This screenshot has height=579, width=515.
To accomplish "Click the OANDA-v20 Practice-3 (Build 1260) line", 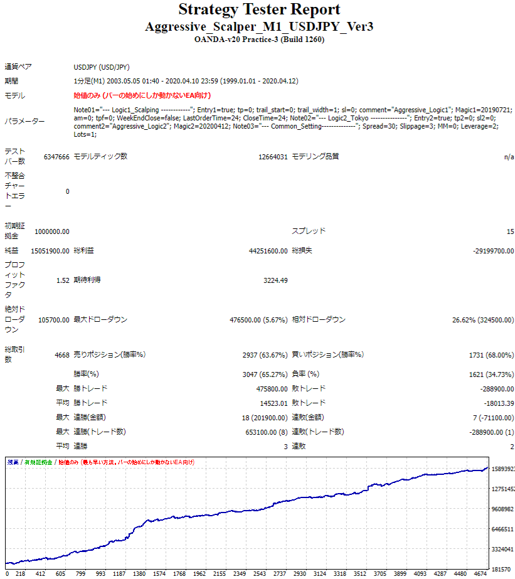I will click(259, 40).
